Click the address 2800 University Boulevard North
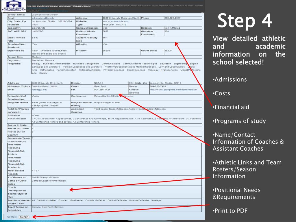The image size is (296, 222). point(121,18)
